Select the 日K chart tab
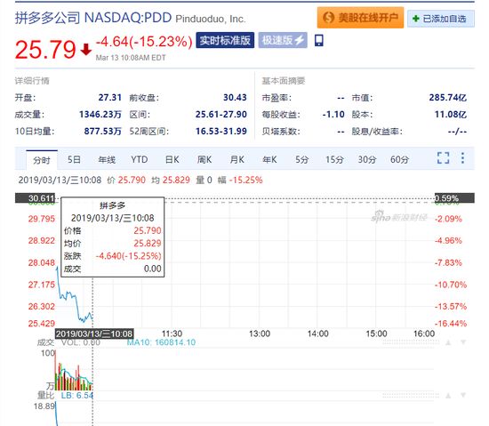 pyautogui.click(x=172, y=160)
